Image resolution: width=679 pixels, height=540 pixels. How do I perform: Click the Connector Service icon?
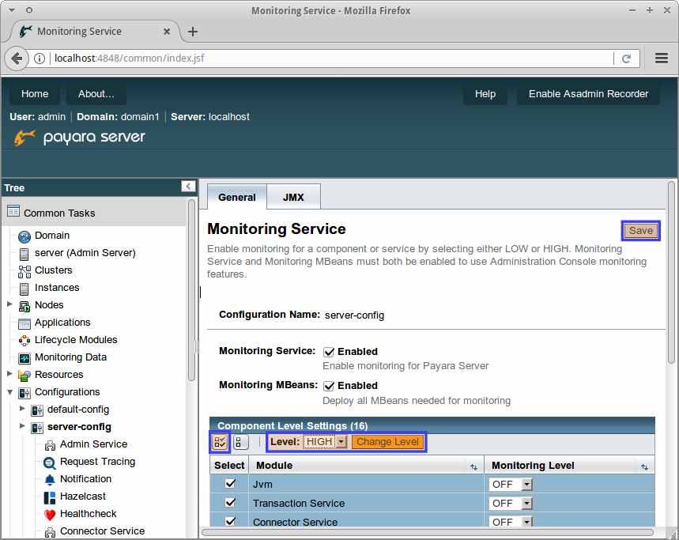pos(50,532)
